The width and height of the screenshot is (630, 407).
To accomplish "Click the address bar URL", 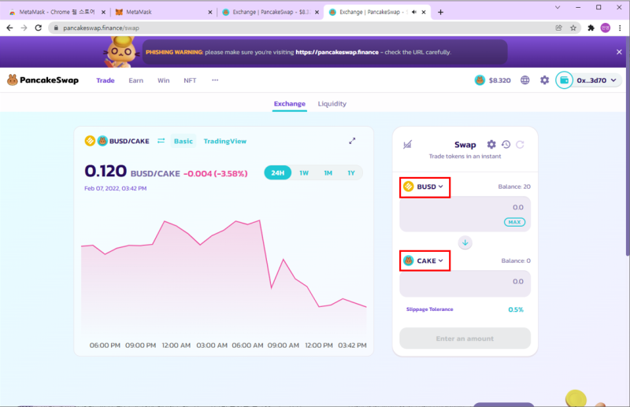I will pos(102,28).
